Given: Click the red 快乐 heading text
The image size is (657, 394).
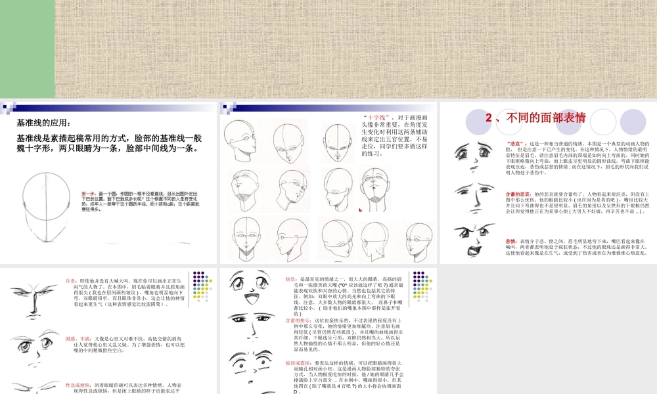Looking at the screenshot, I should click(290, 280).
